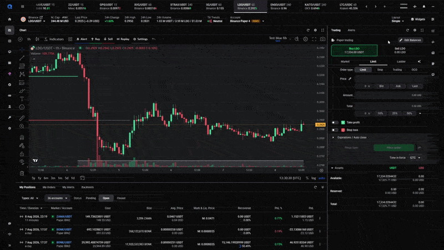Viewport: 444px width, 250px height.
Task: Toggle auto scale on chart
Action: coord(322,178)
